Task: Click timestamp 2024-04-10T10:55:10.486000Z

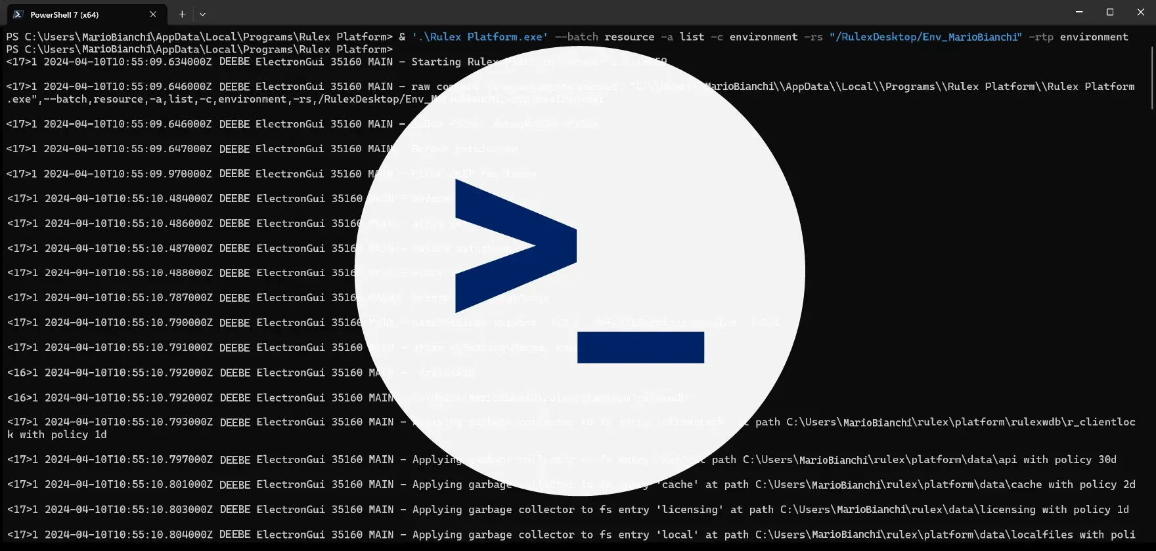Action: (x=129, y=224)
